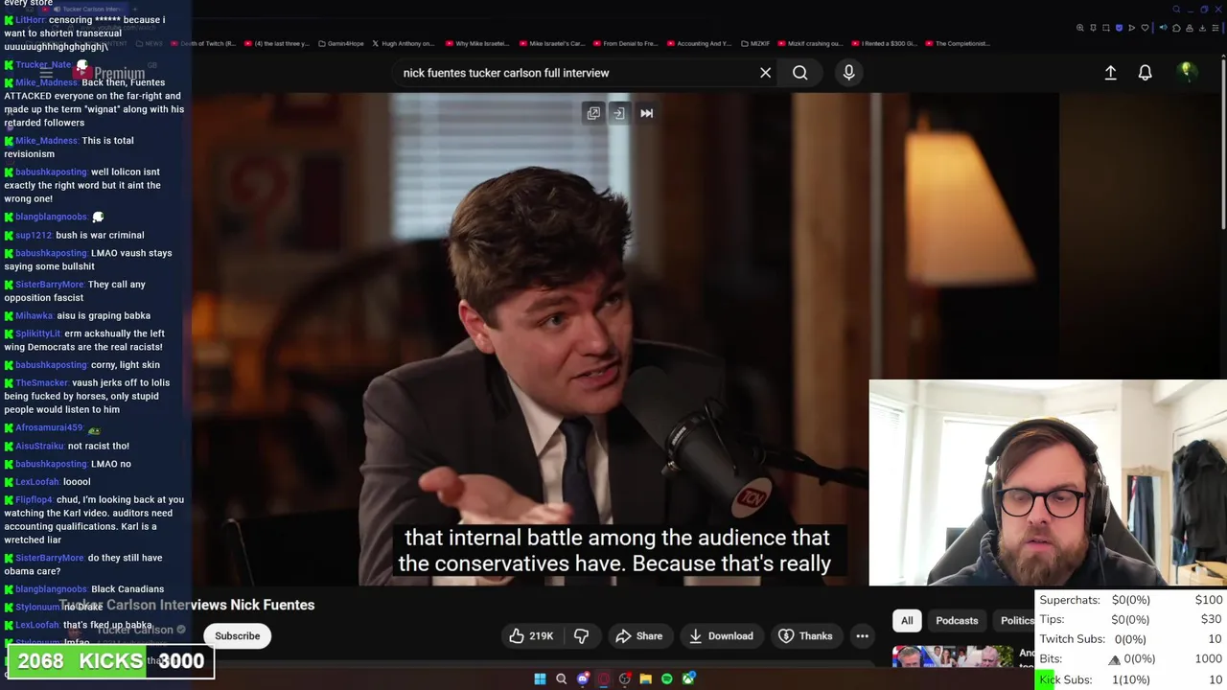Open the YouTube upload/create icon

[1110, 73]
